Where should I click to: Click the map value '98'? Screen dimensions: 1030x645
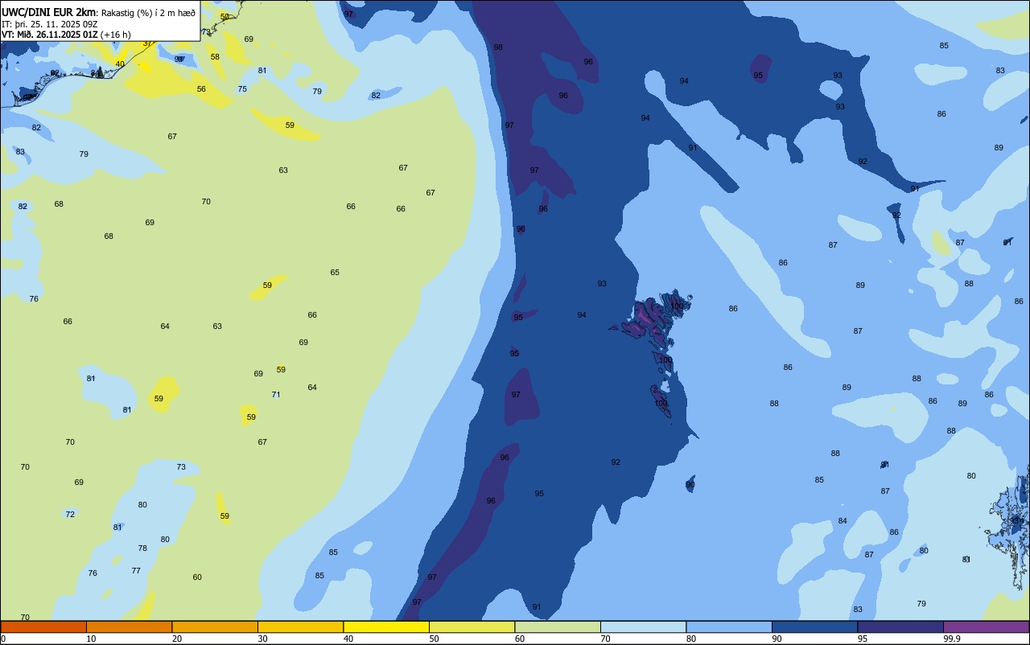click(x=498, y=47)
